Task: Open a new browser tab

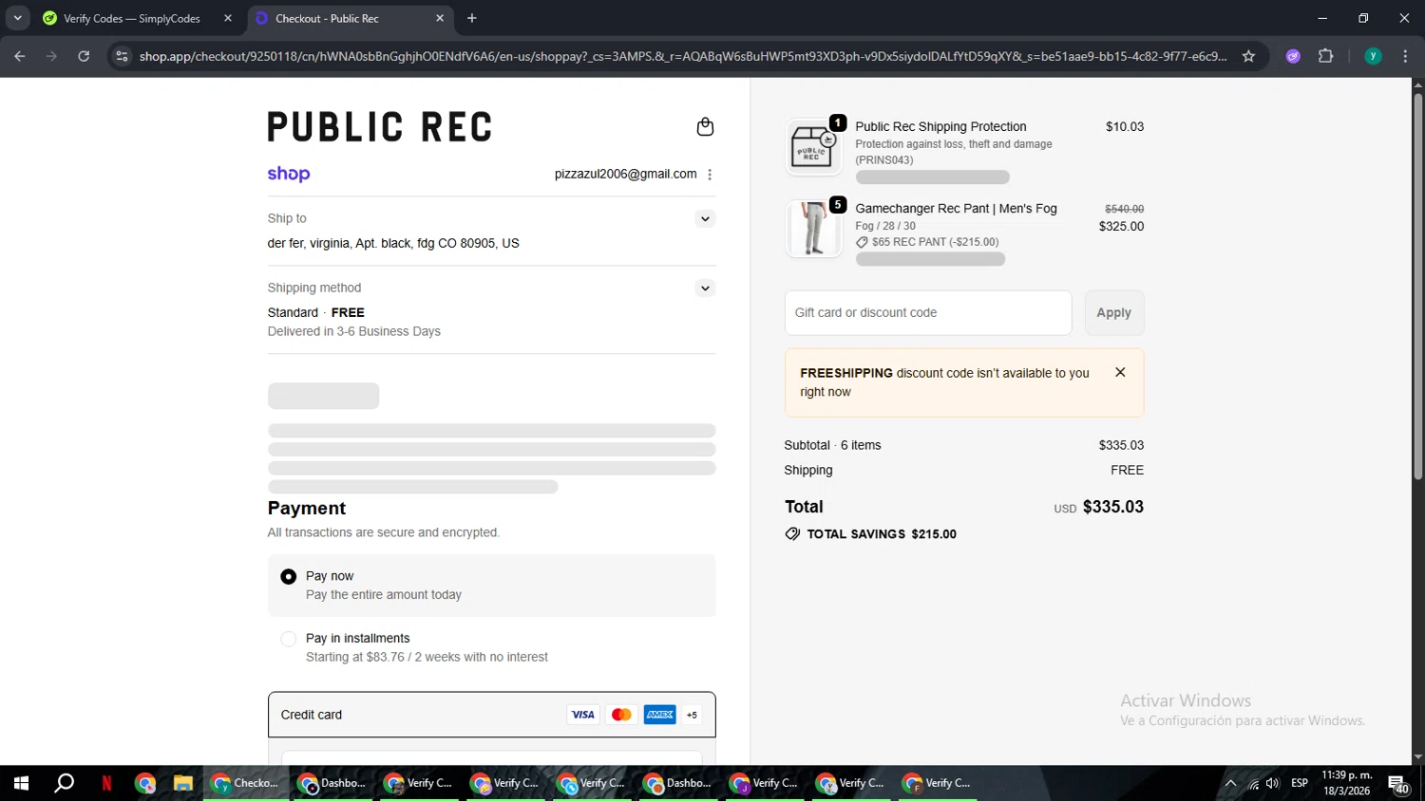Action: [x=472, y=19]
